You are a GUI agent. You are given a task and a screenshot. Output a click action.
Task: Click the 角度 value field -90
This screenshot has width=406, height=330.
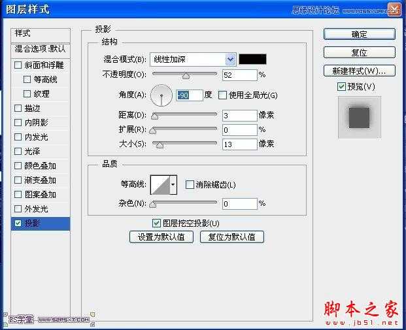pos(190,95)
